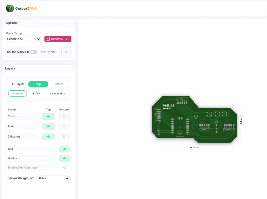Viewport: 267px width, 199px height.
Task: Click the Pads layer row label
Action: click(x=11, y=127)
